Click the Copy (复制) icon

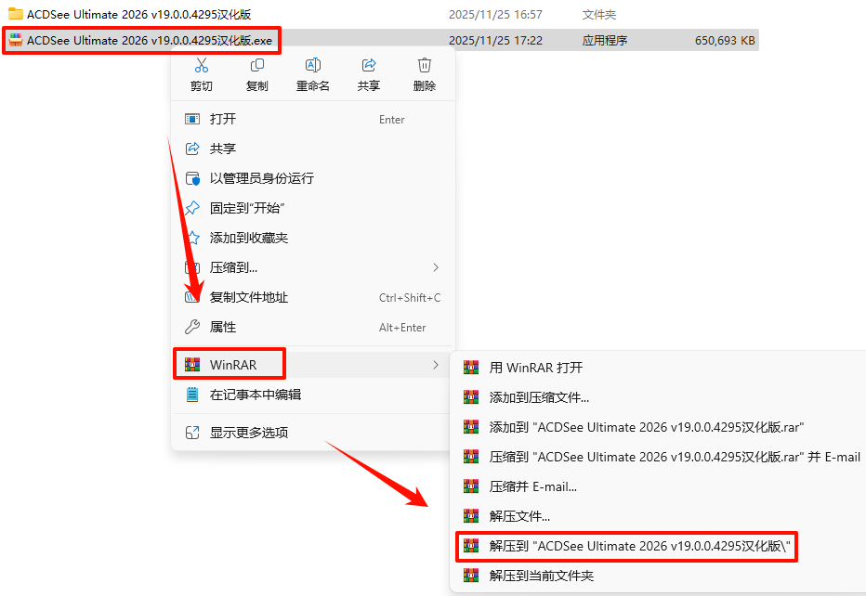click(257, 65)
